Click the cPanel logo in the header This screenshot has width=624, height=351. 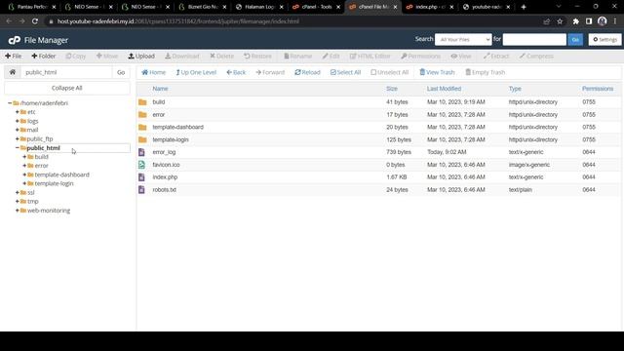(x=15, y=40)
